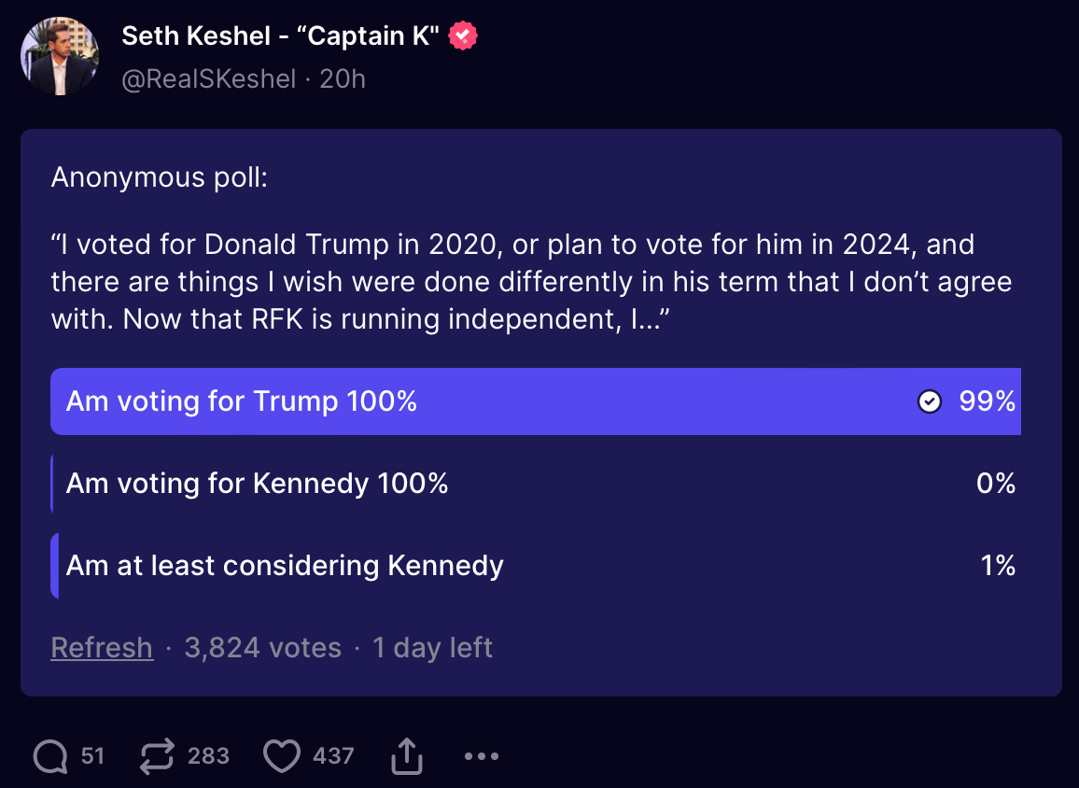Choose 'Am at least considering Kennedy' poll option

pyautogui.click(x=280, y=565)
